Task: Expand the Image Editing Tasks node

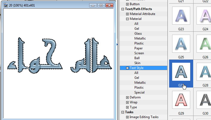Action: click(x=127, y=117)
